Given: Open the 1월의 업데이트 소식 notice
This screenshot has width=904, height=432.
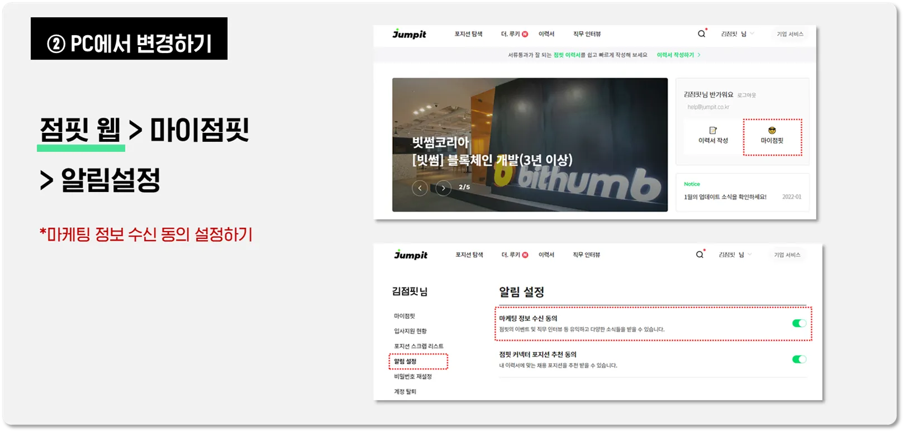Looking at the screenshot, I should point(725,197).
